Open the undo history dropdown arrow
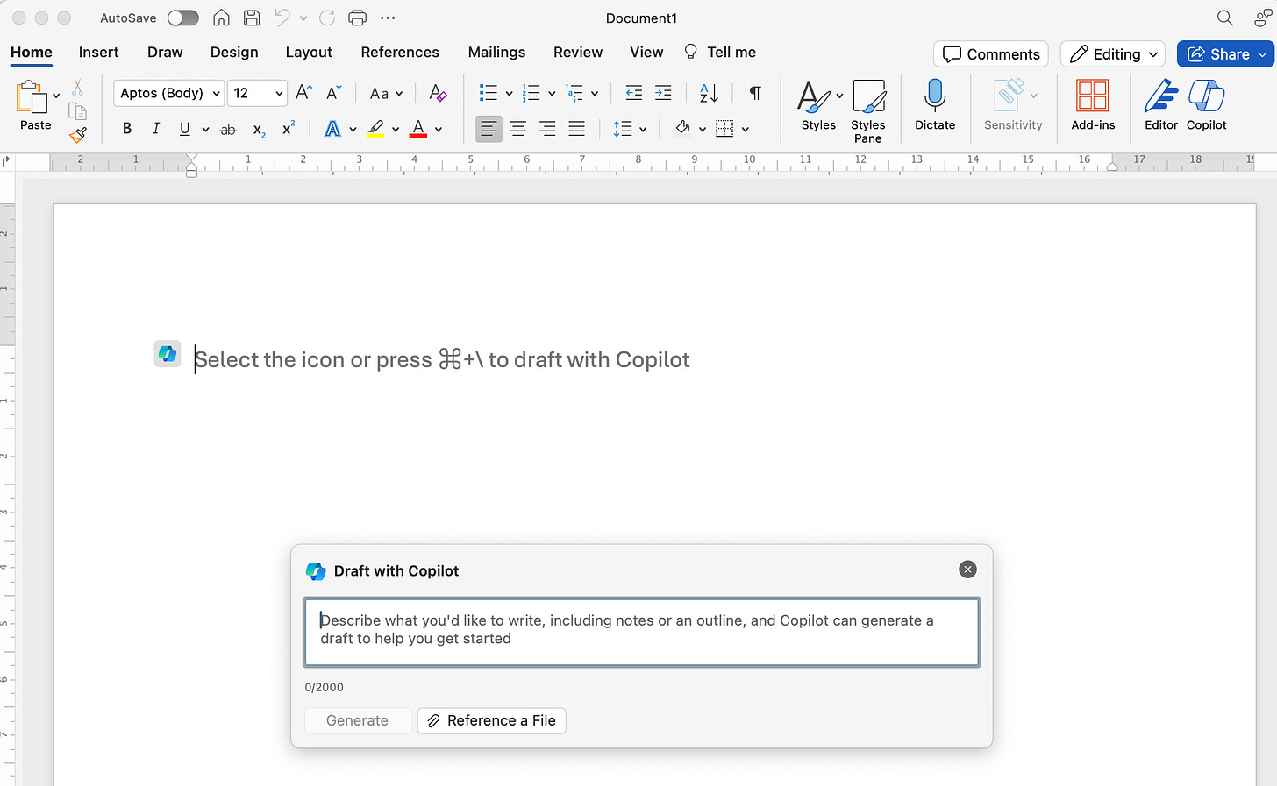 [x=303, y=18]
